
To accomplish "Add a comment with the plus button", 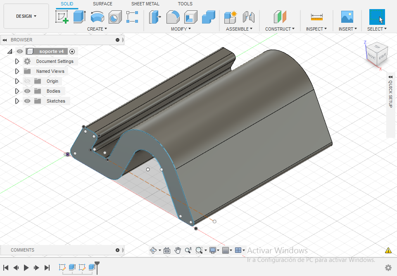I will (117, 250).
